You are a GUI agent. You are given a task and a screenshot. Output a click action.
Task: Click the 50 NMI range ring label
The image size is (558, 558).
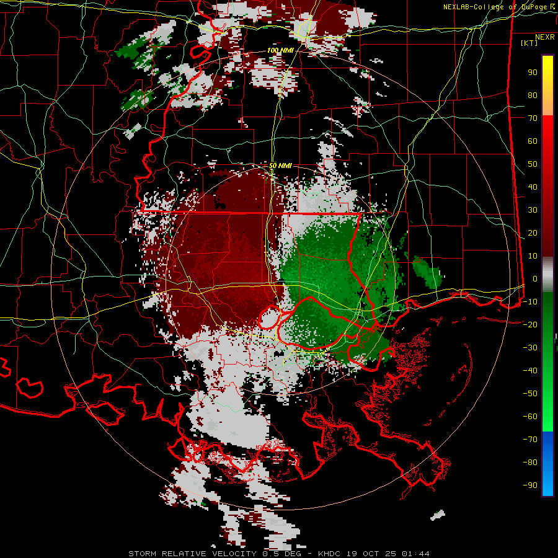pyautogui.click(x=280, y=166)
